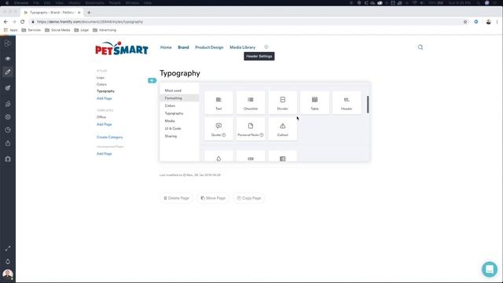Insert a Header block
503x283 pixels.
pos(347,103)
